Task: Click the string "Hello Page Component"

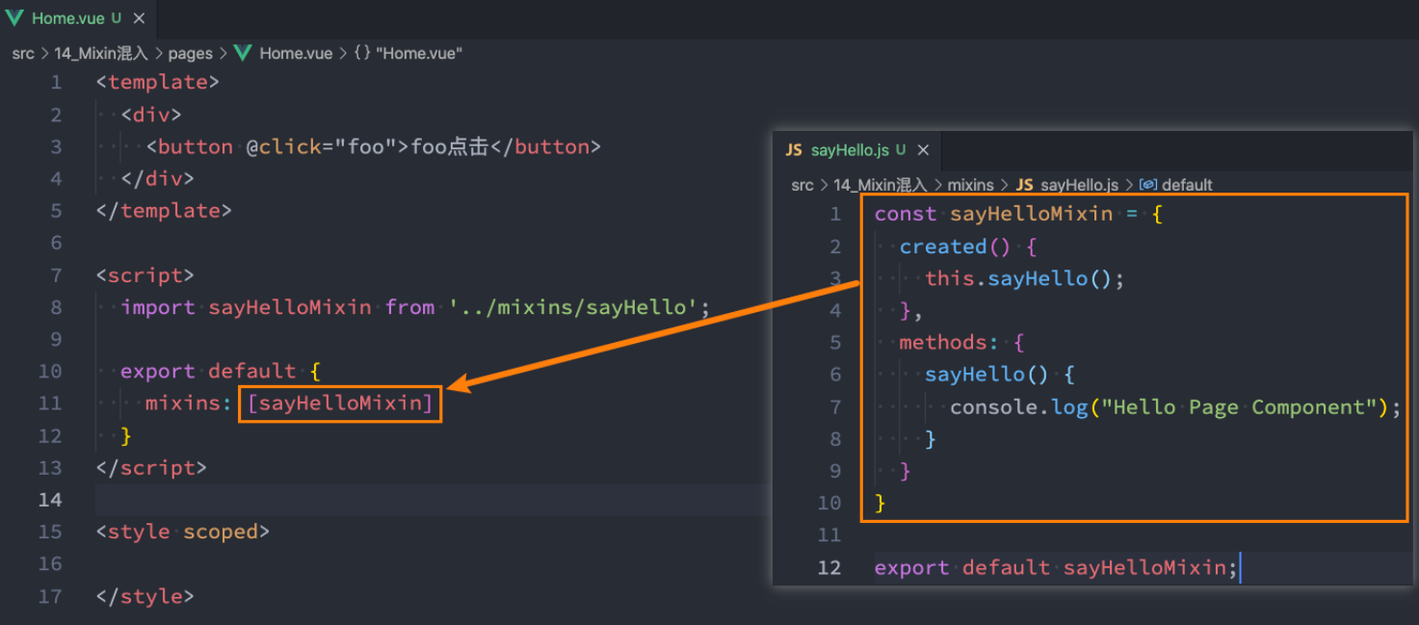Action: tap(1240, 407)
